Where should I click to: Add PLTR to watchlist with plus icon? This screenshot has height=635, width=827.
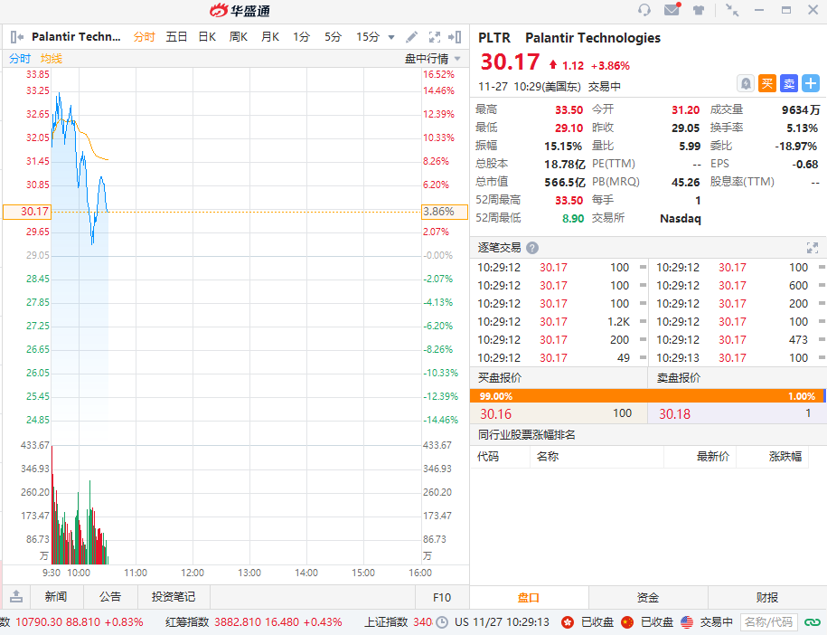(x=811, y=83)
